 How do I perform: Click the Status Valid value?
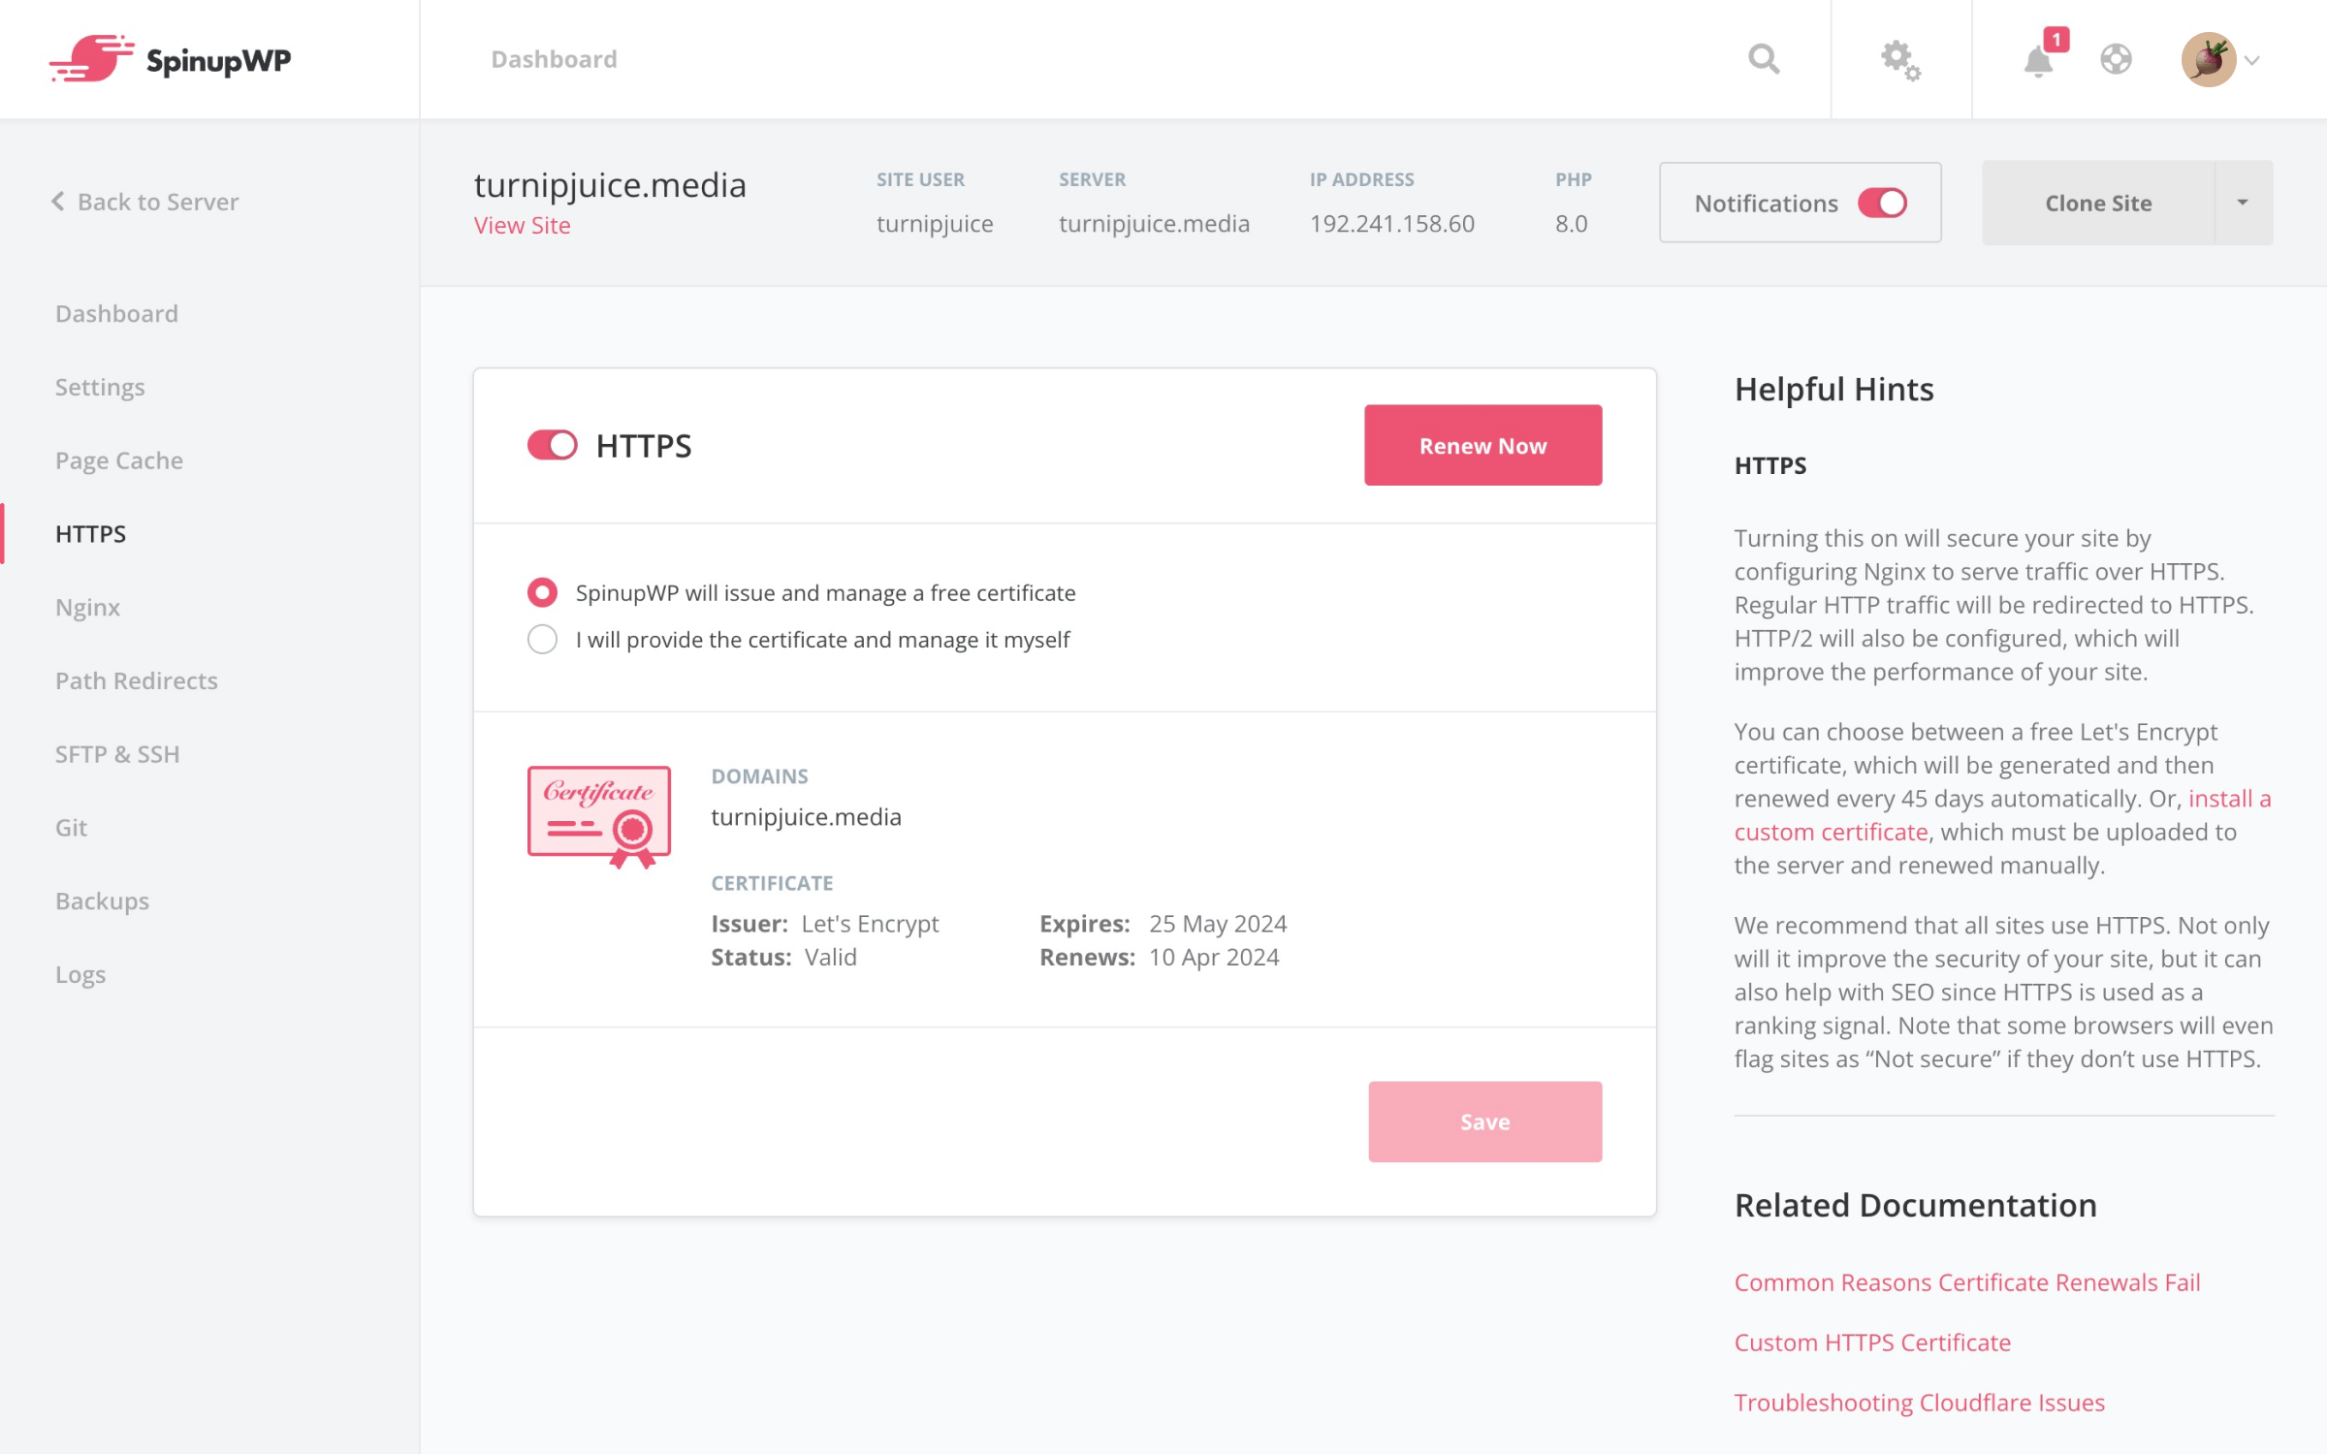pyautogui.click(x=830, y=957)
